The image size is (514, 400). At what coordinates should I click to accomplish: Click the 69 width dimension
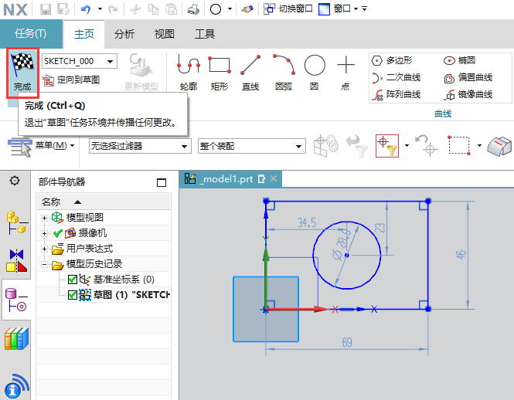tap(347, 342)
